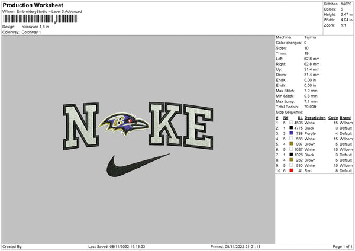Click the "Description" column header

(315, 118)
